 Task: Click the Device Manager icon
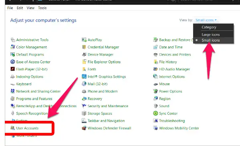(84, 54)
